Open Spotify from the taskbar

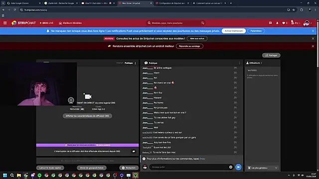pyautogui.click(x=39, y=176)
